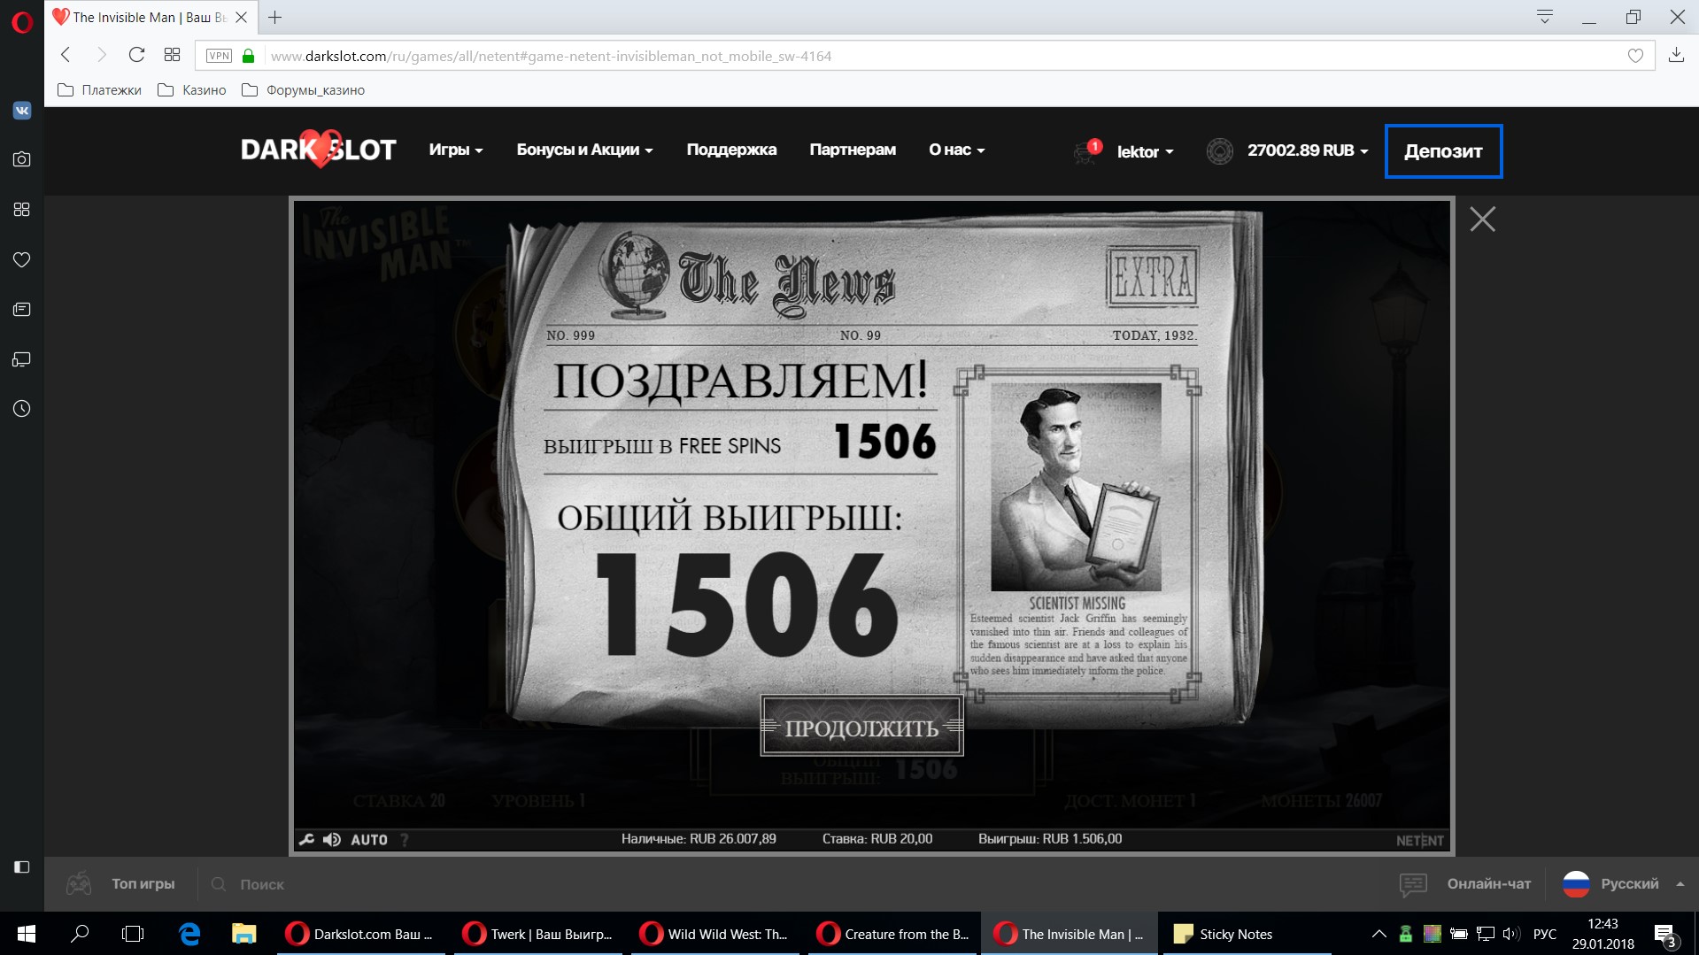This screenshot has width=1699, height=955.
Task: Open the volume control in tray
Action: (x=1511, y=934)
